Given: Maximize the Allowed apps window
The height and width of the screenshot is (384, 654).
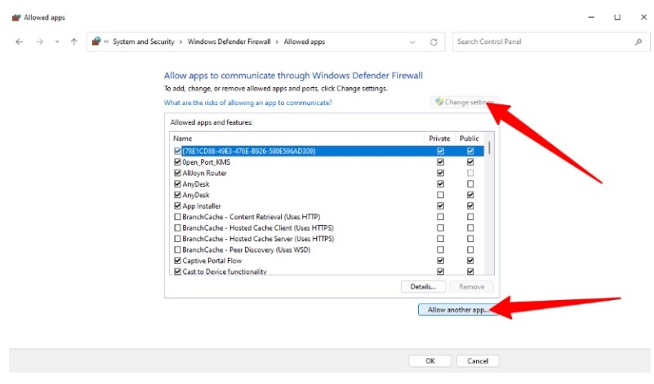Looking at the screenshot, I should [x=617, y=17].
